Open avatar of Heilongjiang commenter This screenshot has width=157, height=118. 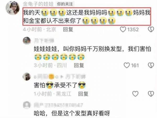coord(27,77)
